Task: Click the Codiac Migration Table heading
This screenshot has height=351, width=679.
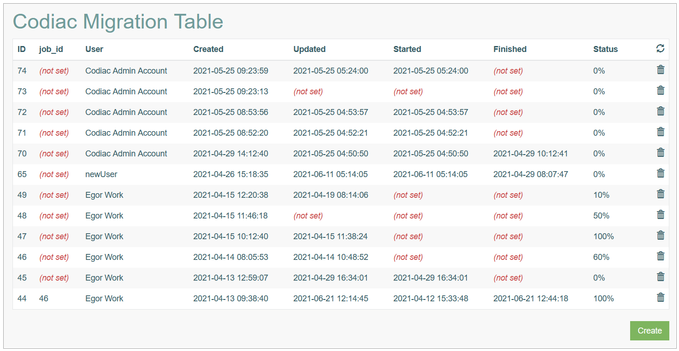Action: (118, 22)
